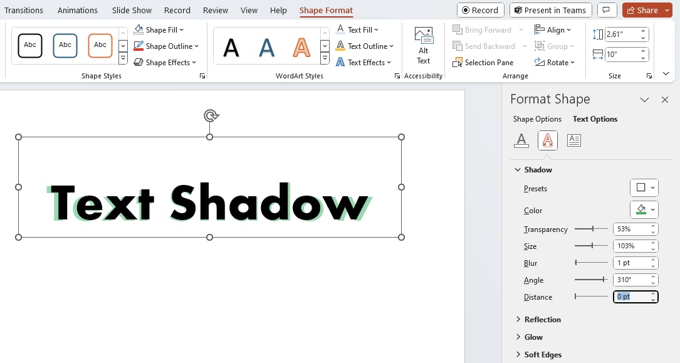Open the View tab
Image resolution: width=680 pixels, height=363 pixels.
[249, 11]
